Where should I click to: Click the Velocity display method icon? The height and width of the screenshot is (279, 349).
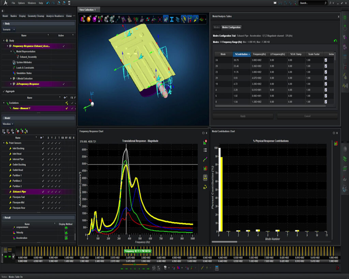pos(66,232)
